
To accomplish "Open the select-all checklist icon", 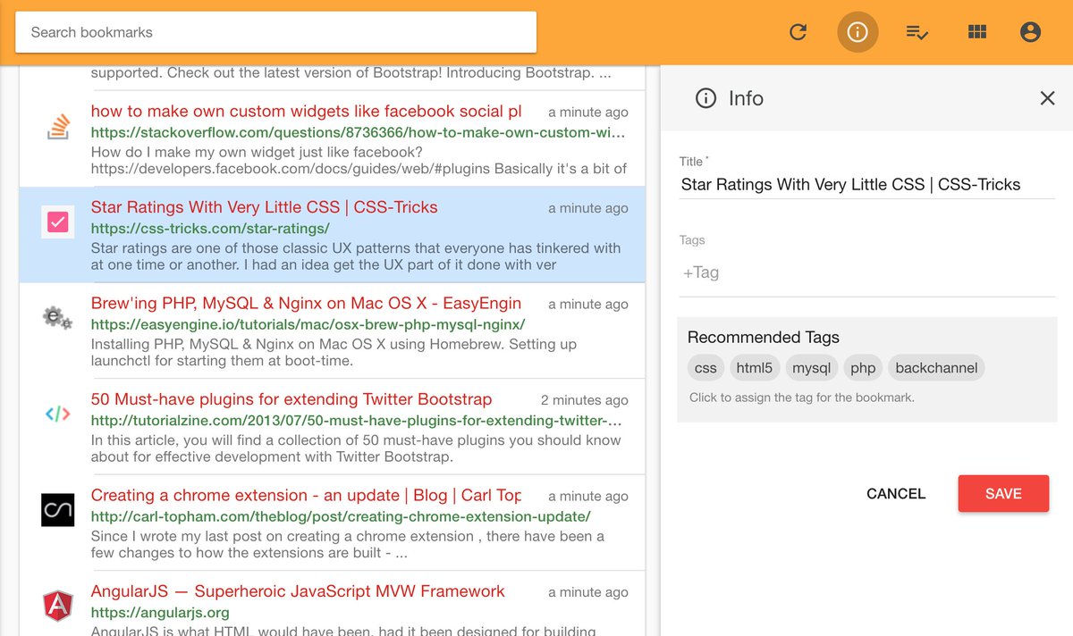I will click(x=917, y=32).
